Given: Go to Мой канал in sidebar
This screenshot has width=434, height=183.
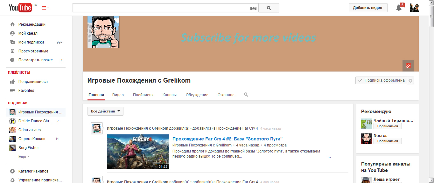Looking at the screenshot, I should point(28,33).
